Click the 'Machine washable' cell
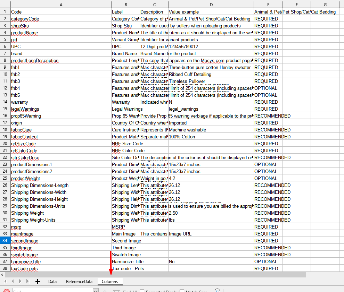This screenshot has width=344, height=292. click(211, 130)
